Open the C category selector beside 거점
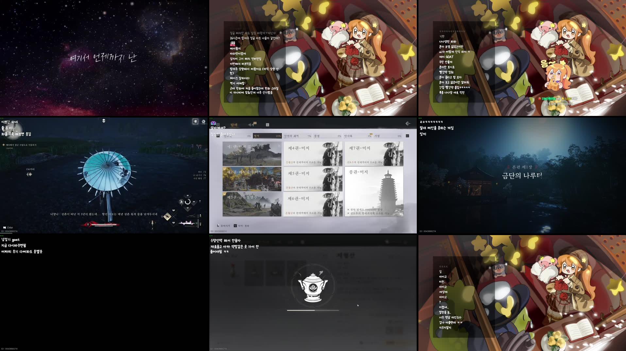This screenshot has width=626, height=351. click(x=408, y=136)
